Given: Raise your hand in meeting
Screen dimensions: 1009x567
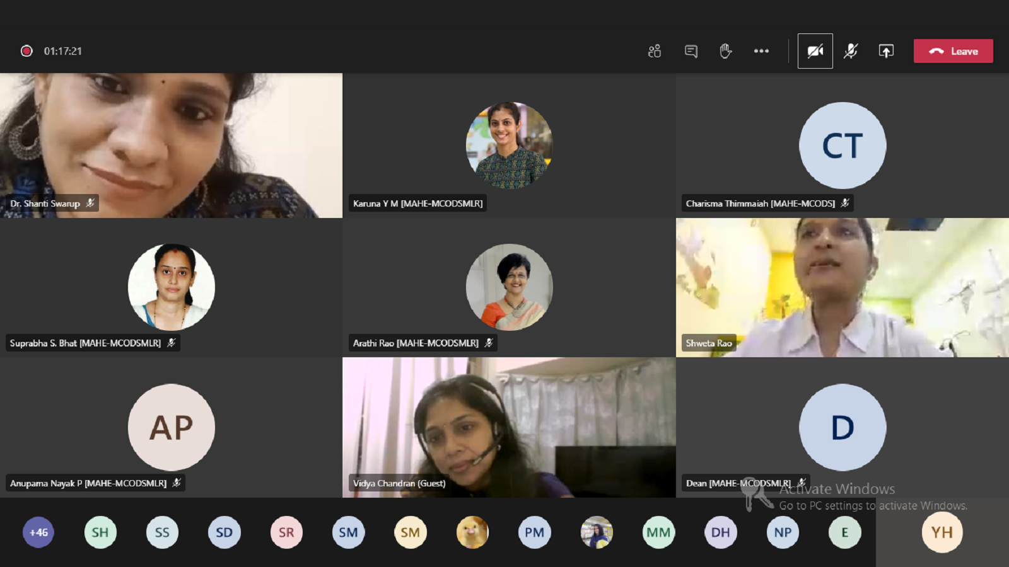Looking at the screenshot, I should pyautogui.click(x=726, y=51).
